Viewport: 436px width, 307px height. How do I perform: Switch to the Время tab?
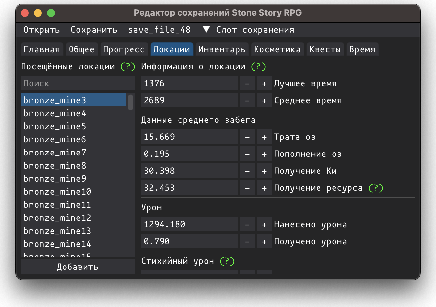362,49
